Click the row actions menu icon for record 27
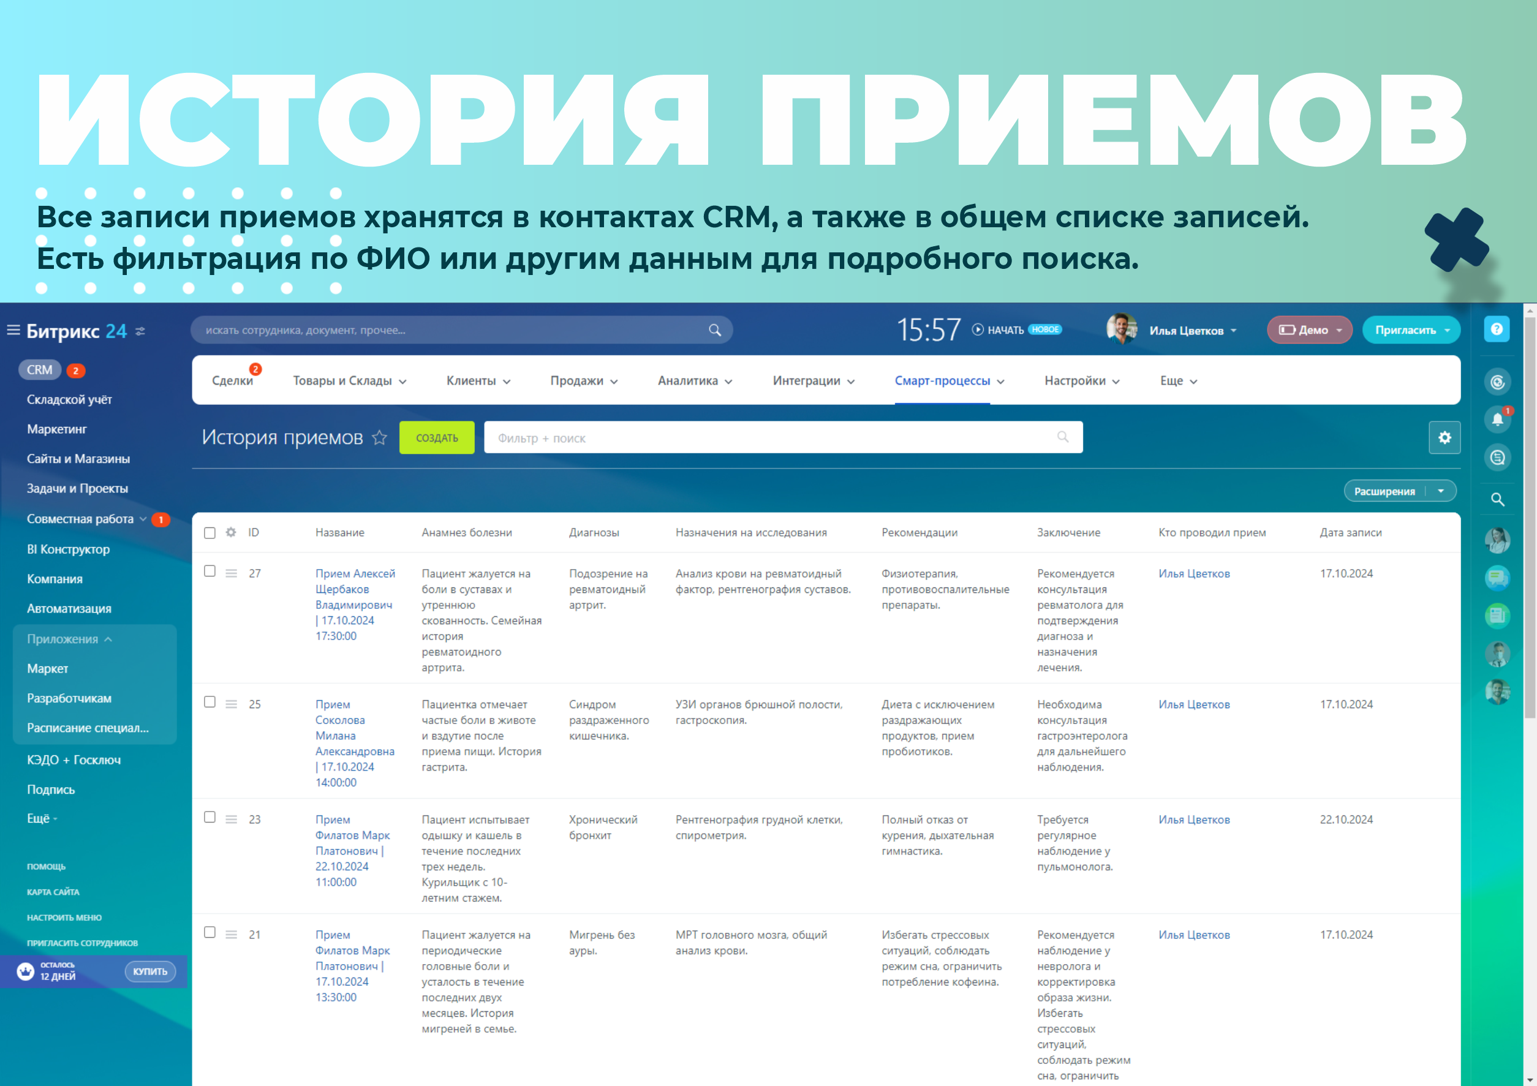1537x1086 pixels. [231, 574]
